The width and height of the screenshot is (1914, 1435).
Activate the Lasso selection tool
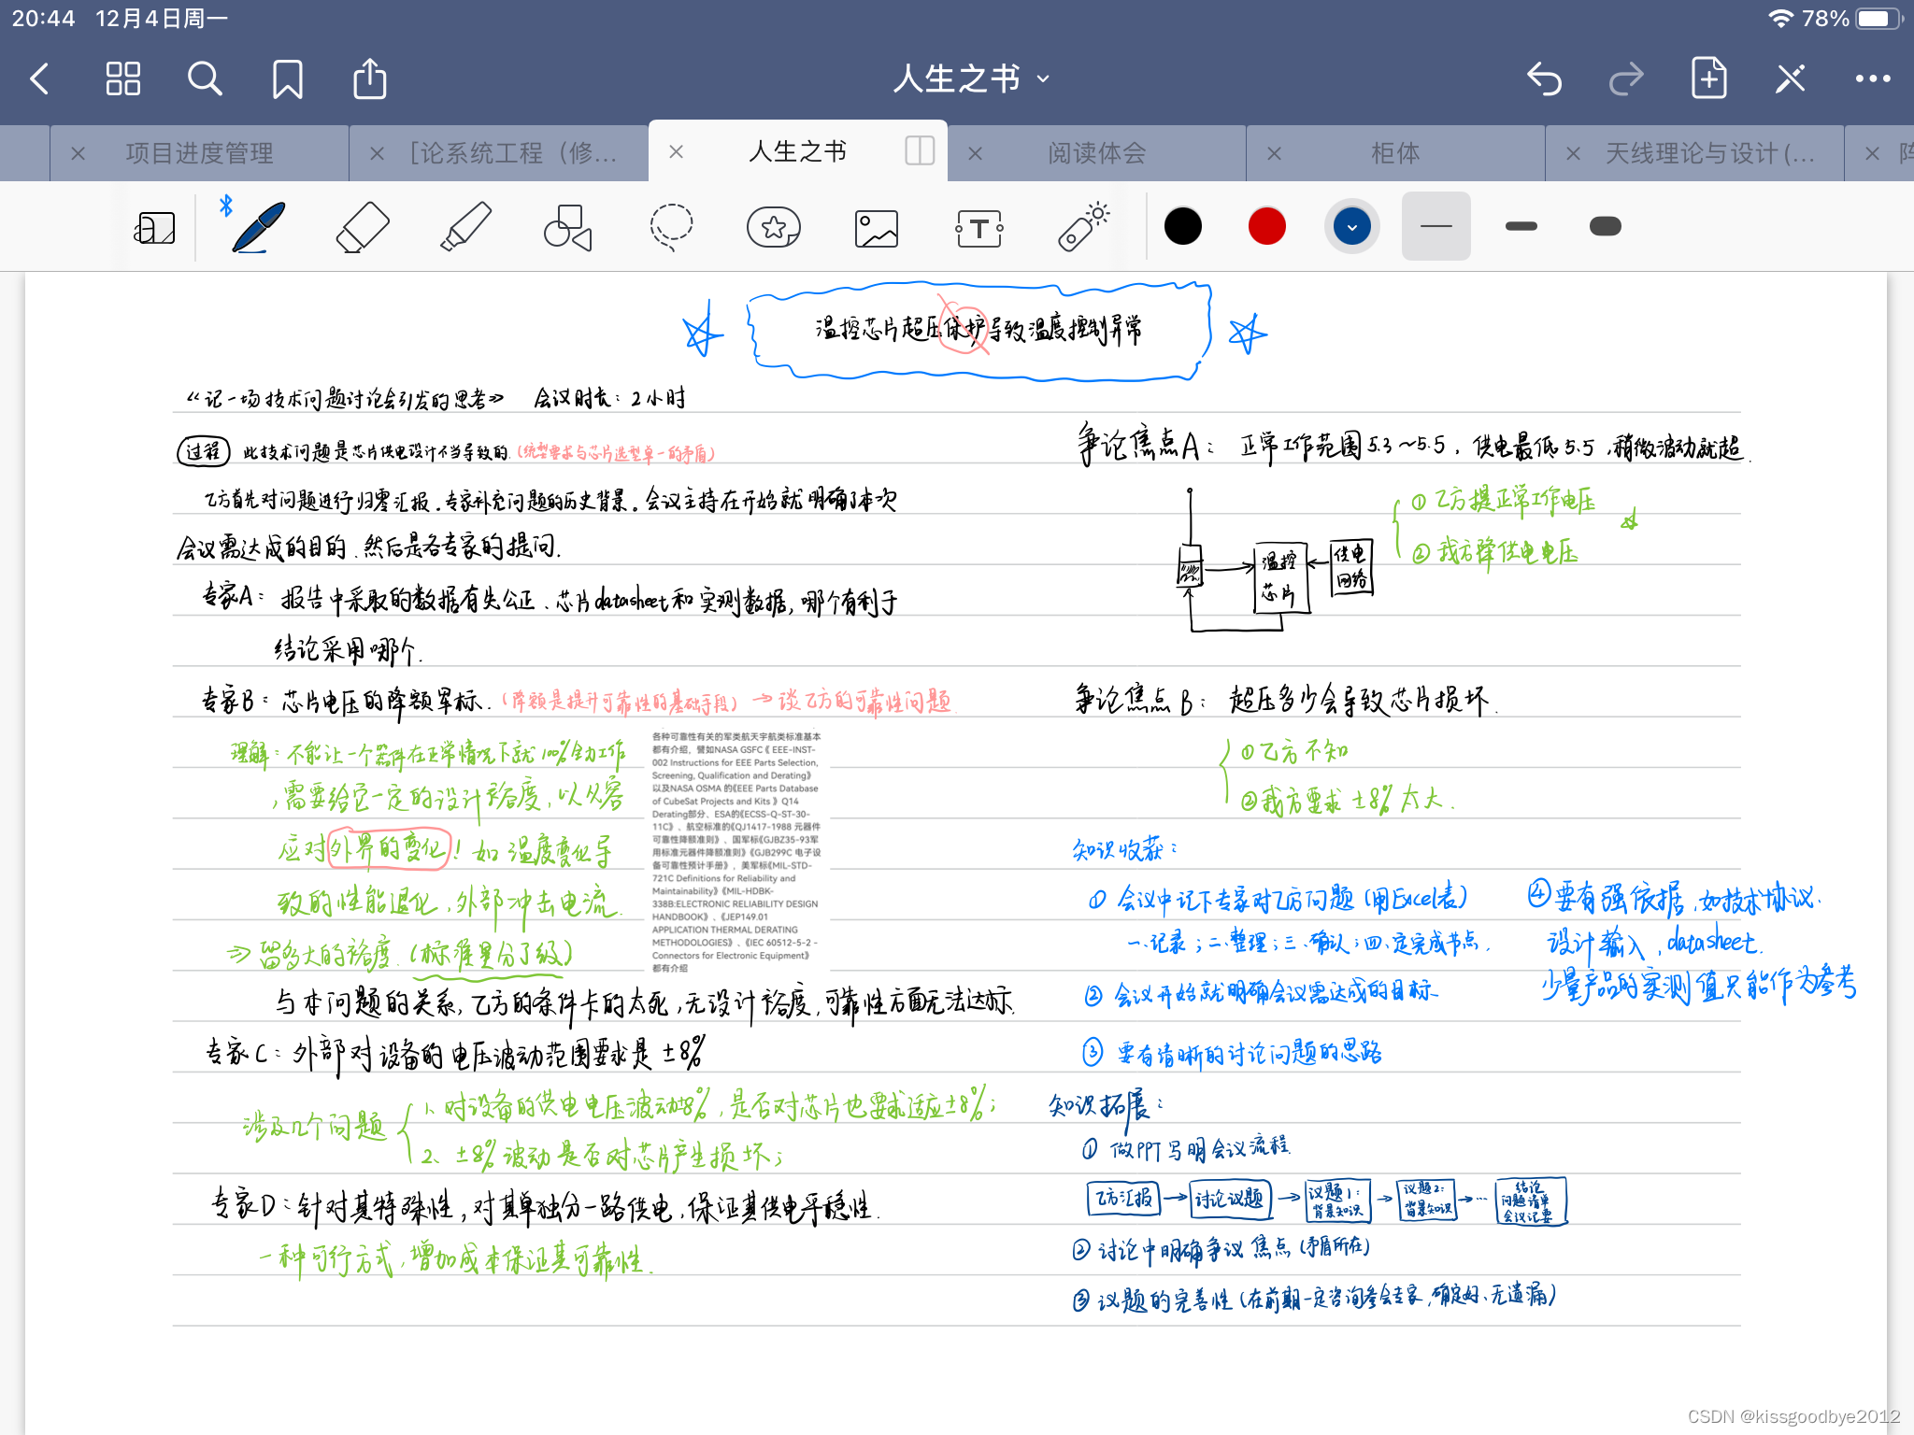click(671, 227)
